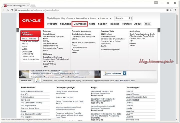Open Filters in RESTful Java article
The height and width of the screenshot is (123, 180).
click(64, 98)
